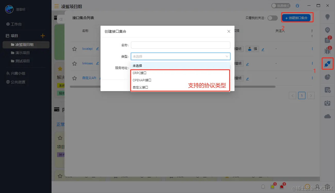
Task: Open the pie chart statistics panel
Action: [x=328, y=77]
